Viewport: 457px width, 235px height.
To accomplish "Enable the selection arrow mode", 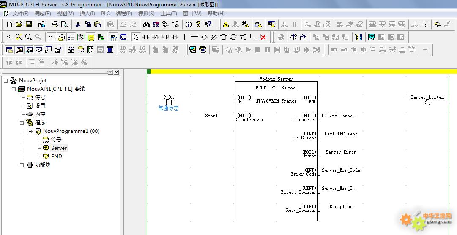I will [136, 37].
